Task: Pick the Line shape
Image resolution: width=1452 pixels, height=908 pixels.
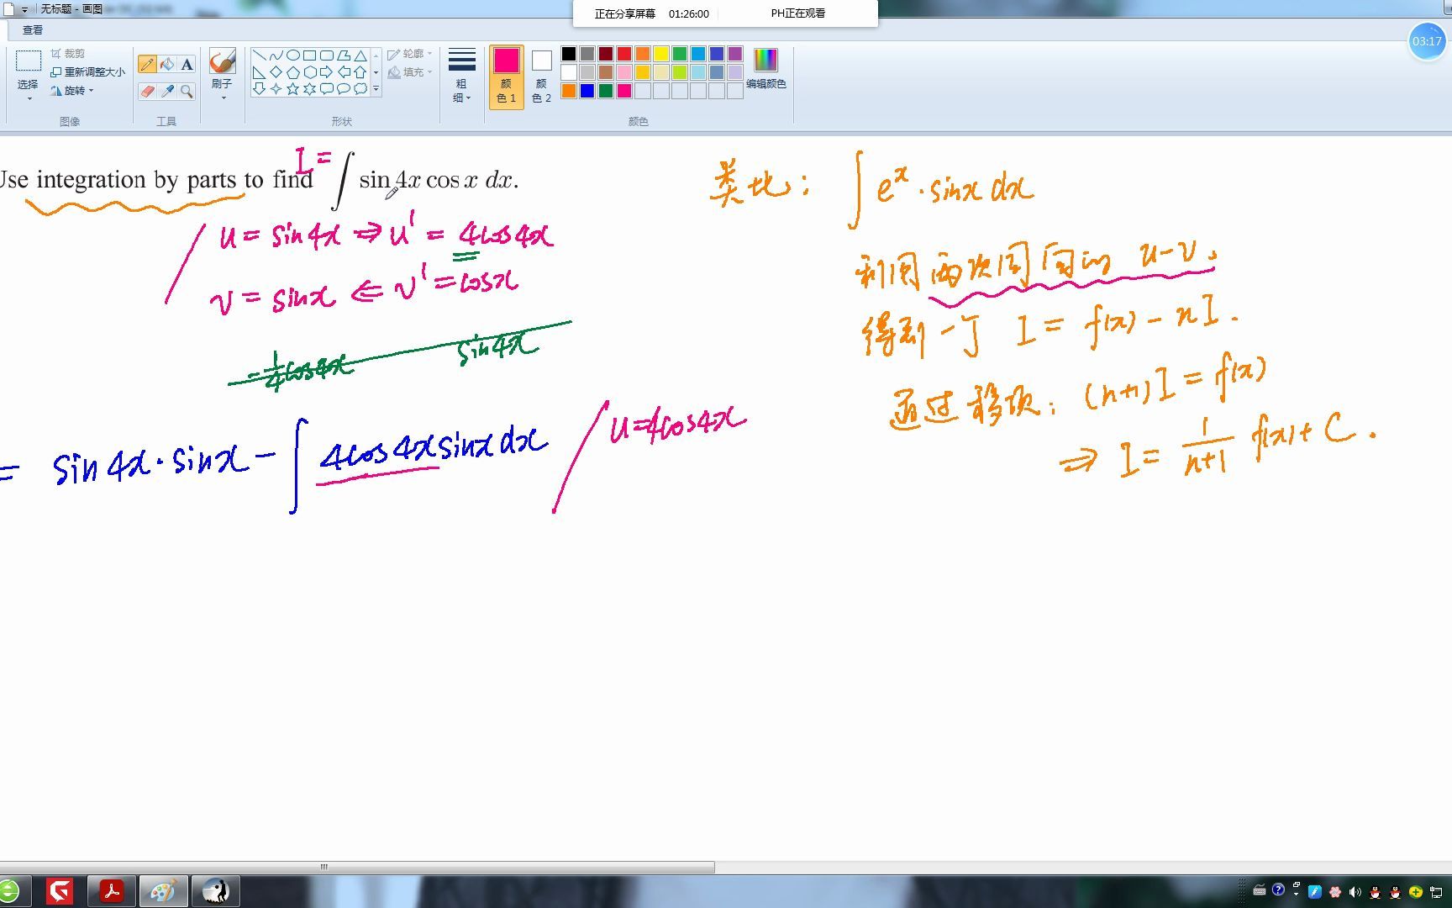Action: click(259, 55)
